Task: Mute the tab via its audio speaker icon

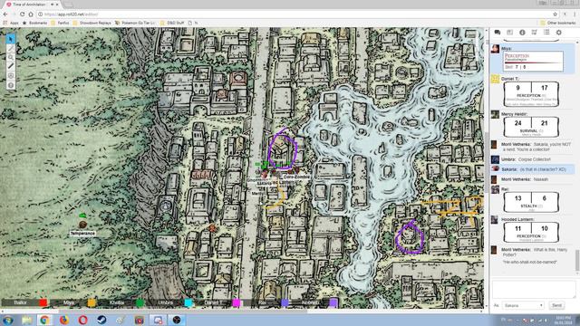Action: tap(53, 5)
